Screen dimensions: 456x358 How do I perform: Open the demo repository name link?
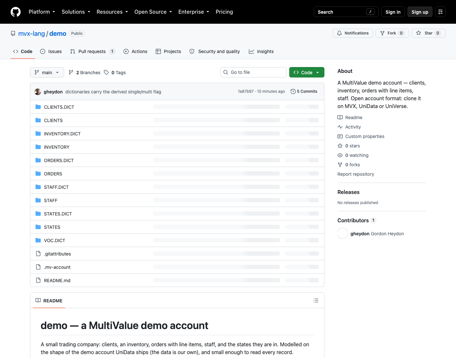click(x=58, y=34)
